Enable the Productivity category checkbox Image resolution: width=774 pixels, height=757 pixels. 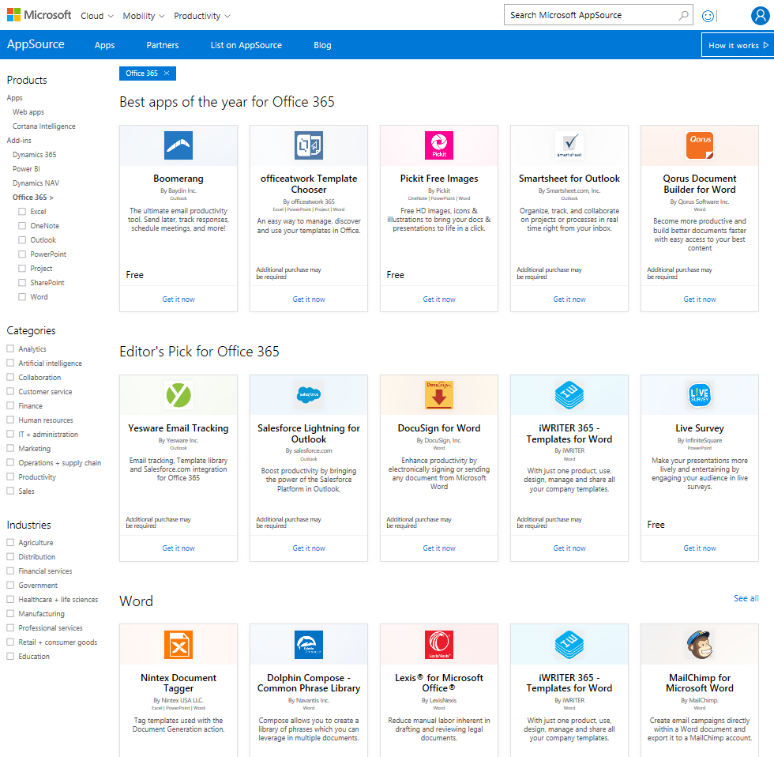[10, 476]
